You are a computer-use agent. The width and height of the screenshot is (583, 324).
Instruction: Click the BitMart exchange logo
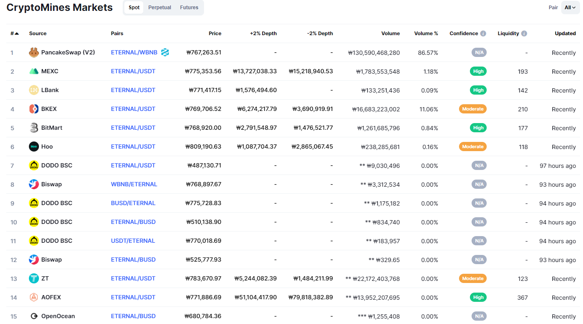tap(34, 128)
